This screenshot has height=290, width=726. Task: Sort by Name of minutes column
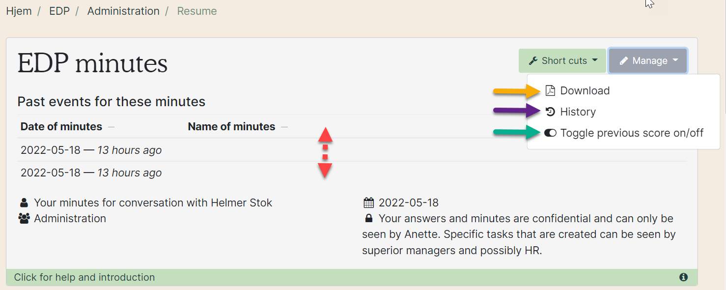pos(231,127)
